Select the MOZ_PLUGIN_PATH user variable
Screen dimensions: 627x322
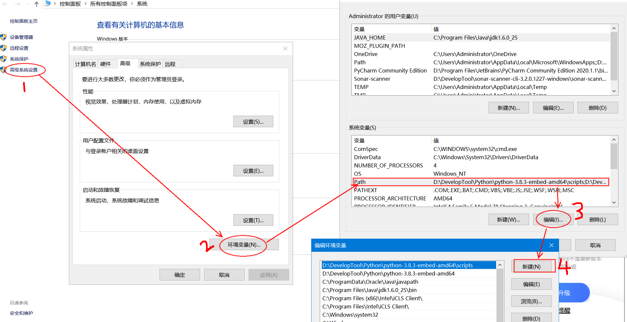click(x=481, y=46)
